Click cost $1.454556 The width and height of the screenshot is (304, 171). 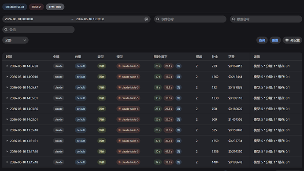pos(235,119)
